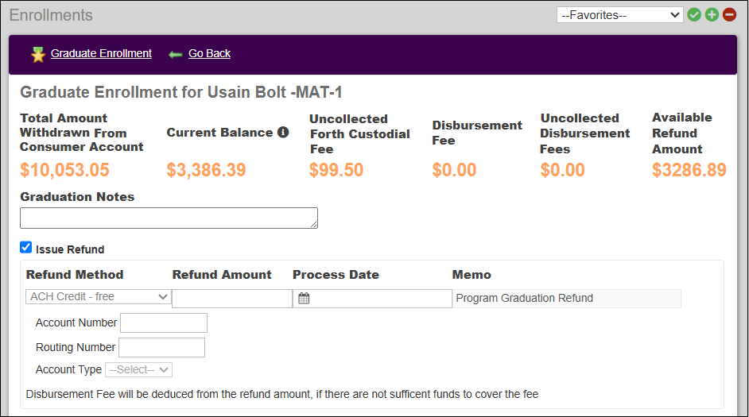Open the Account Type select dropdown
The width and height of the screenshot is (749, 417).
coord(138,370)
